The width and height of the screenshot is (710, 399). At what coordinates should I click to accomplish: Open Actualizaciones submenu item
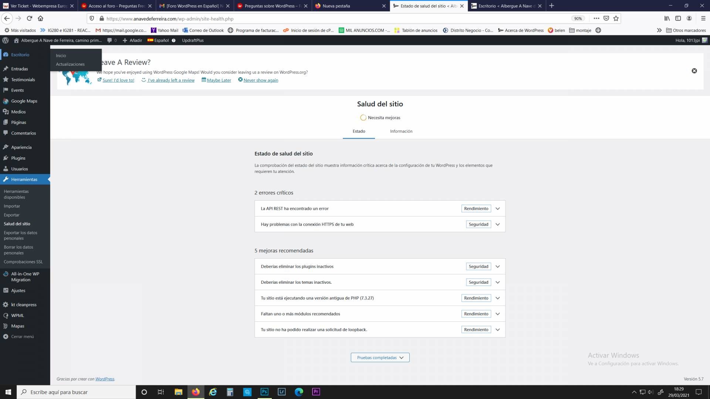(x=70, y=64)
